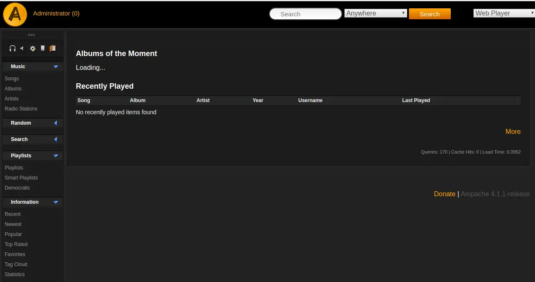Open Artists in the sidebar
Image resolution: width=535 pixels, height=282 pixels.
tap(12, 99)
